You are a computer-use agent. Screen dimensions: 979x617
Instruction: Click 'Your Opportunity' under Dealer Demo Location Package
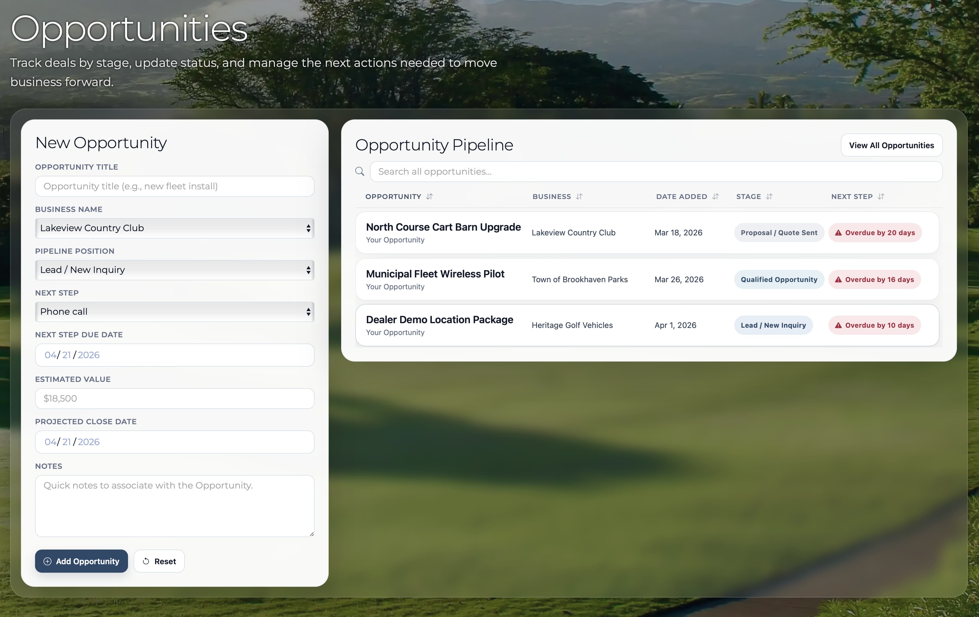(x=395, y=332)
